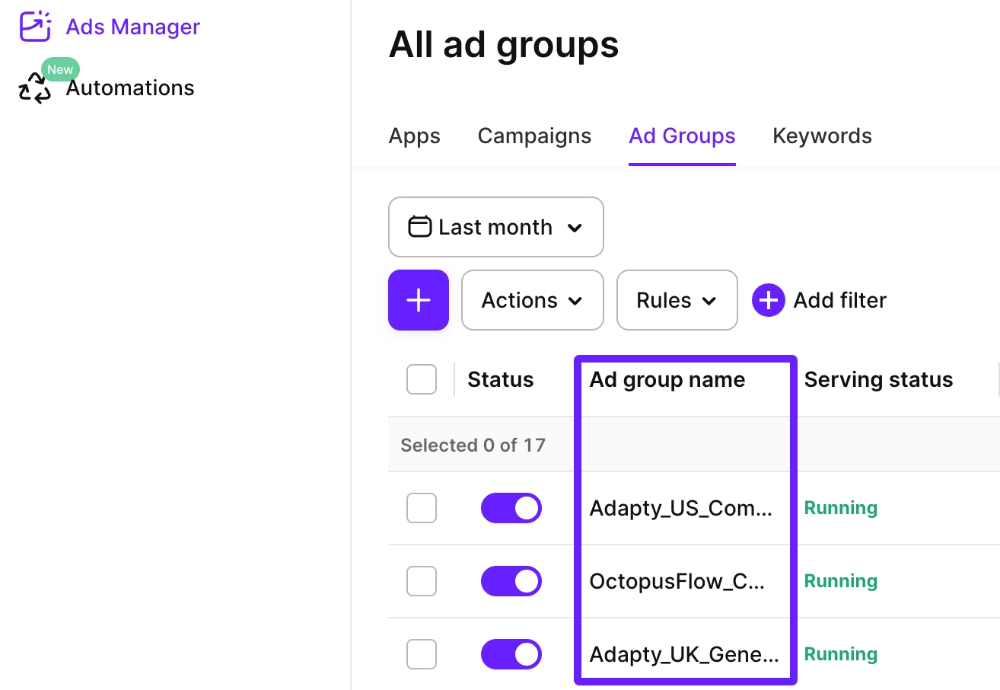
Task: Click the Automations cycle icon
Action: (x=34, y=88)
